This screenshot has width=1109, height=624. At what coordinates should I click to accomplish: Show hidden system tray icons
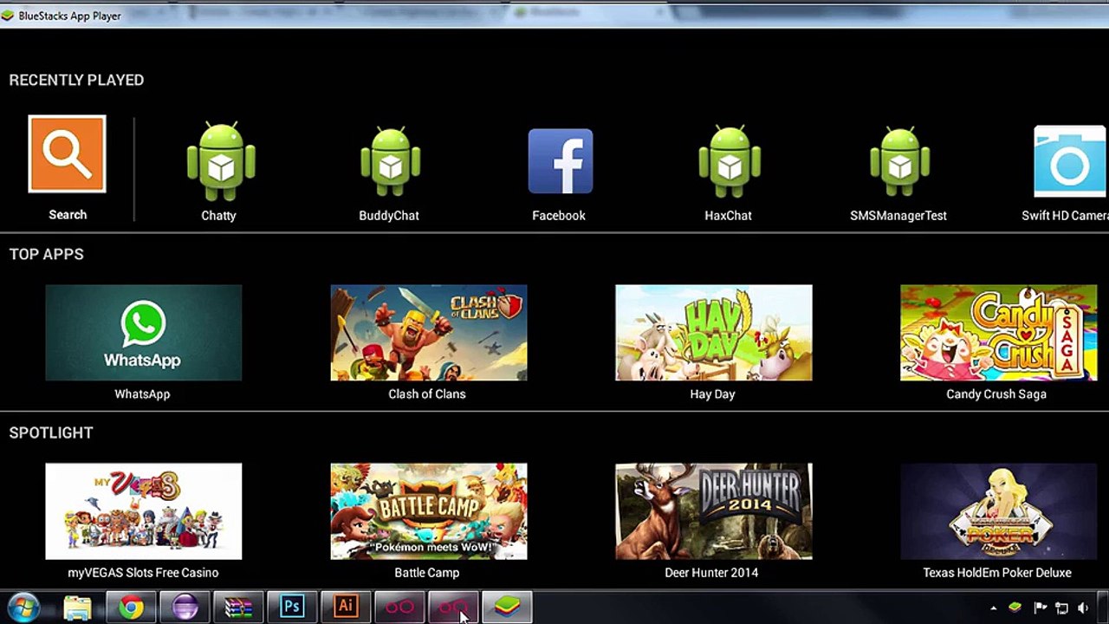994,608
